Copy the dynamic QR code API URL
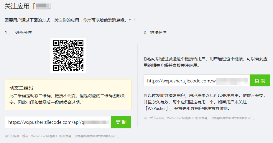This screenshot has width=273, height=143. pos(121,122)
